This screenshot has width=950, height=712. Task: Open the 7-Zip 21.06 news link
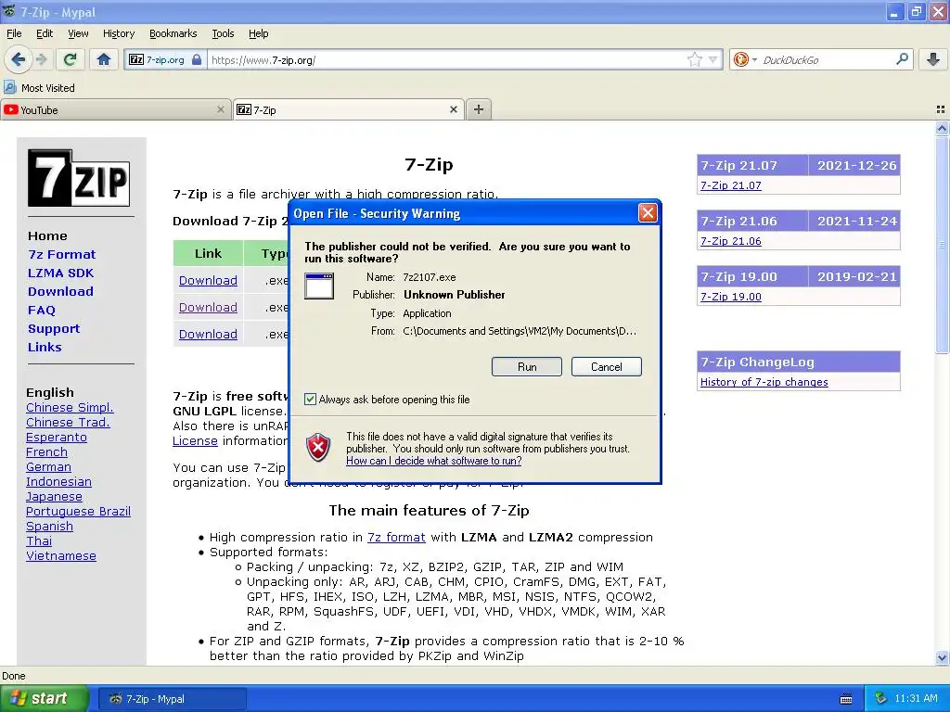[731, 241]
